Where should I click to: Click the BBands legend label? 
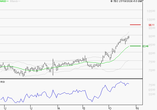[x=14, y=1]
